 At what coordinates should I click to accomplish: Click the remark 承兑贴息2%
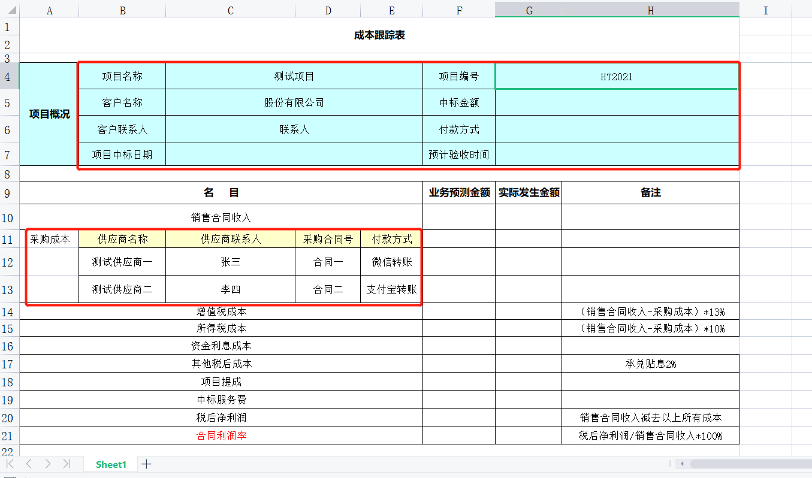click(x=651, y=364)
